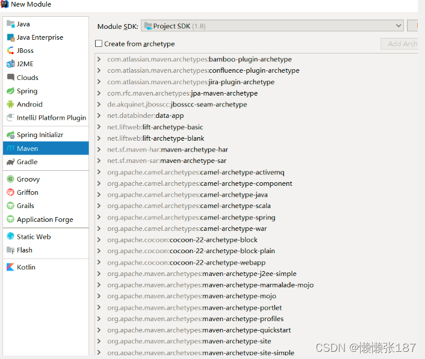The image size is (425, 359).
Task: Select maven-archetype-site row
Action: click(256, 341)
